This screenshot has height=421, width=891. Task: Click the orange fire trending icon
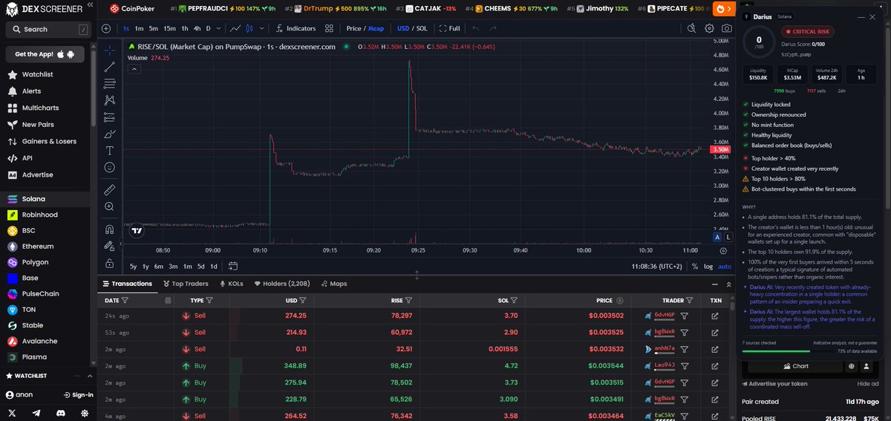click(x=723, y=9)
